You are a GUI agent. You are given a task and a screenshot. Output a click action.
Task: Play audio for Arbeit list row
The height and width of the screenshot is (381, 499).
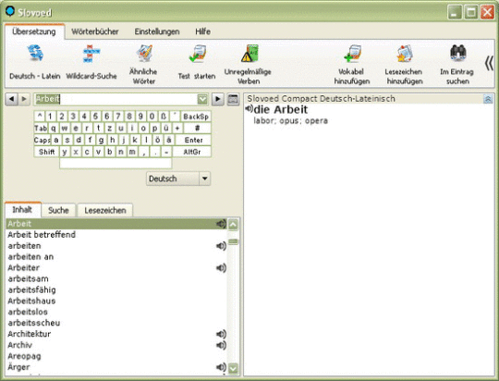tap(221, 224)
